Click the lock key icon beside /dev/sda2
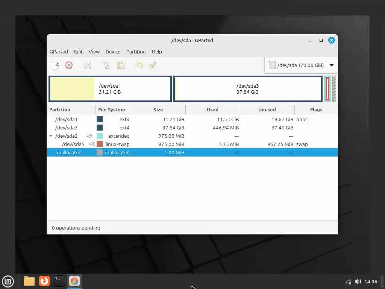The width and height of the screenshot is (385, 289). (x=89, y=136)
